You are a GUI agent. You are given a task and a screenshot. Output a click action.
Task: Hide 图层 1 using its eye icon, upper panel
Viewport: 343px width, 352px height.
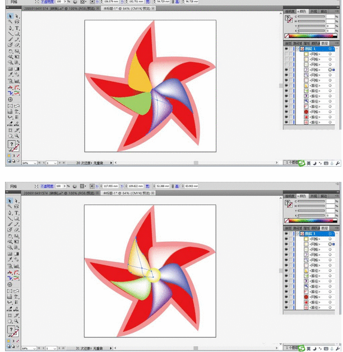click(286, 49)
